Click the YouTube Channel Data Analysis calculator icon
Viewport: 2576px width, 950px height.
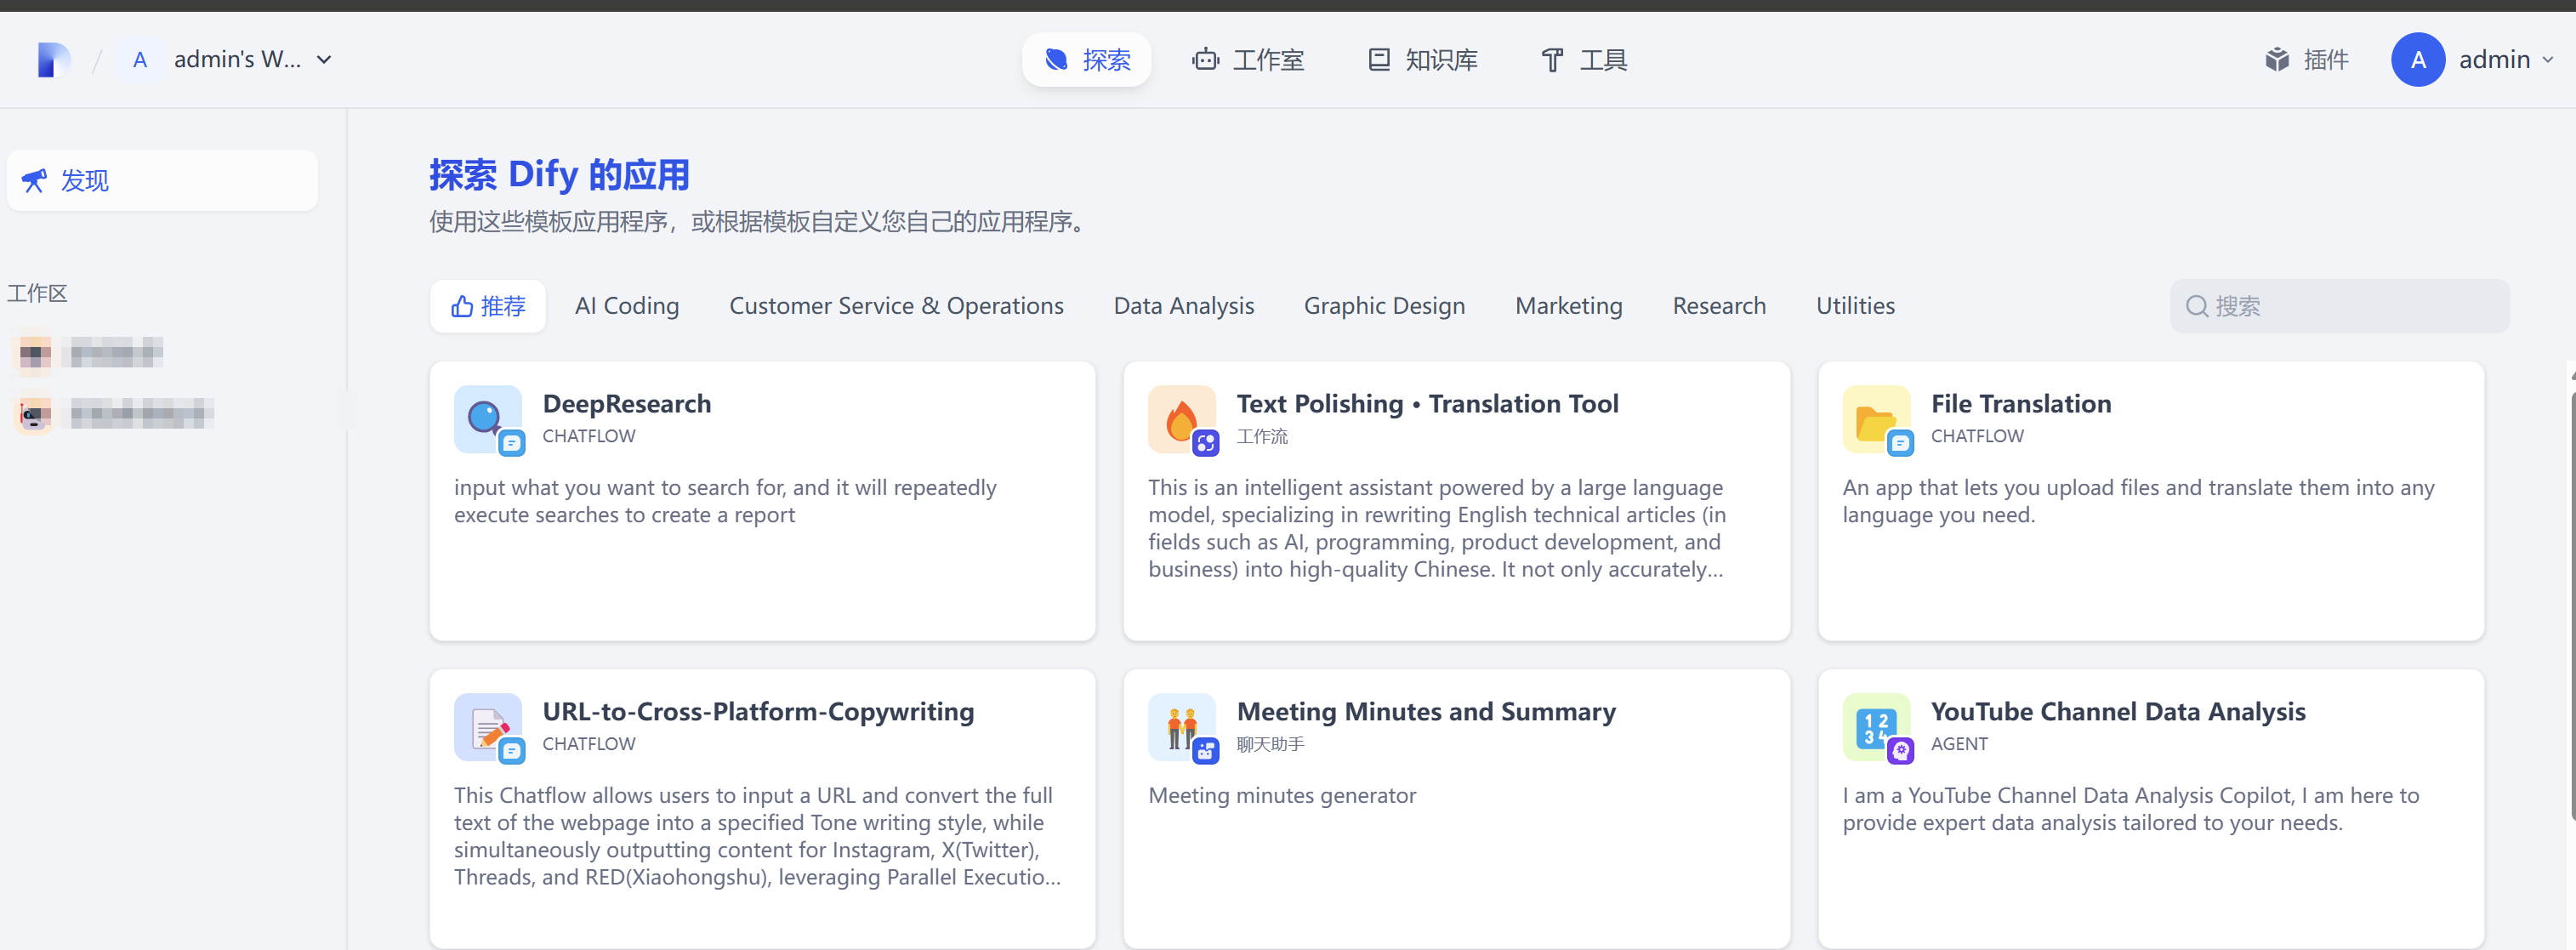(x=1876, y=727)
